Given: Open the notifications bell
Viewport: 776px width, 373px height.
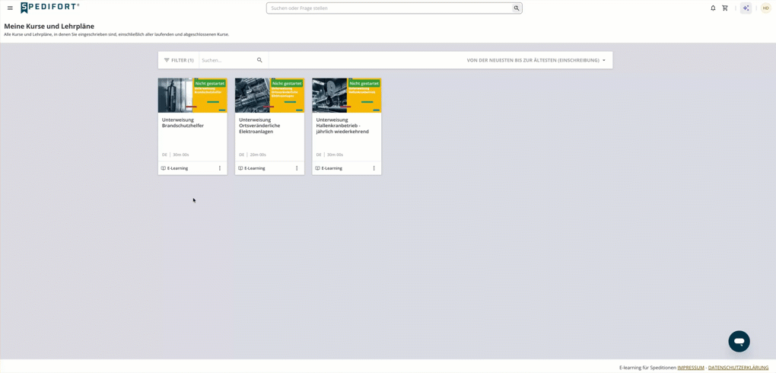Looking at the screenshot, I should [x=713, y=8].
